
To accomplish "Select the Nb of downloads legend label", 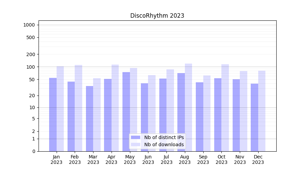I will (x=164, y=144).
